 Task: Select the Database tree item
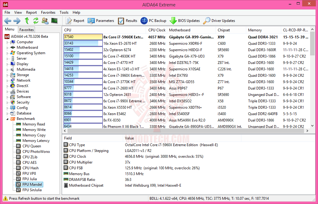[x=24, y=113]
